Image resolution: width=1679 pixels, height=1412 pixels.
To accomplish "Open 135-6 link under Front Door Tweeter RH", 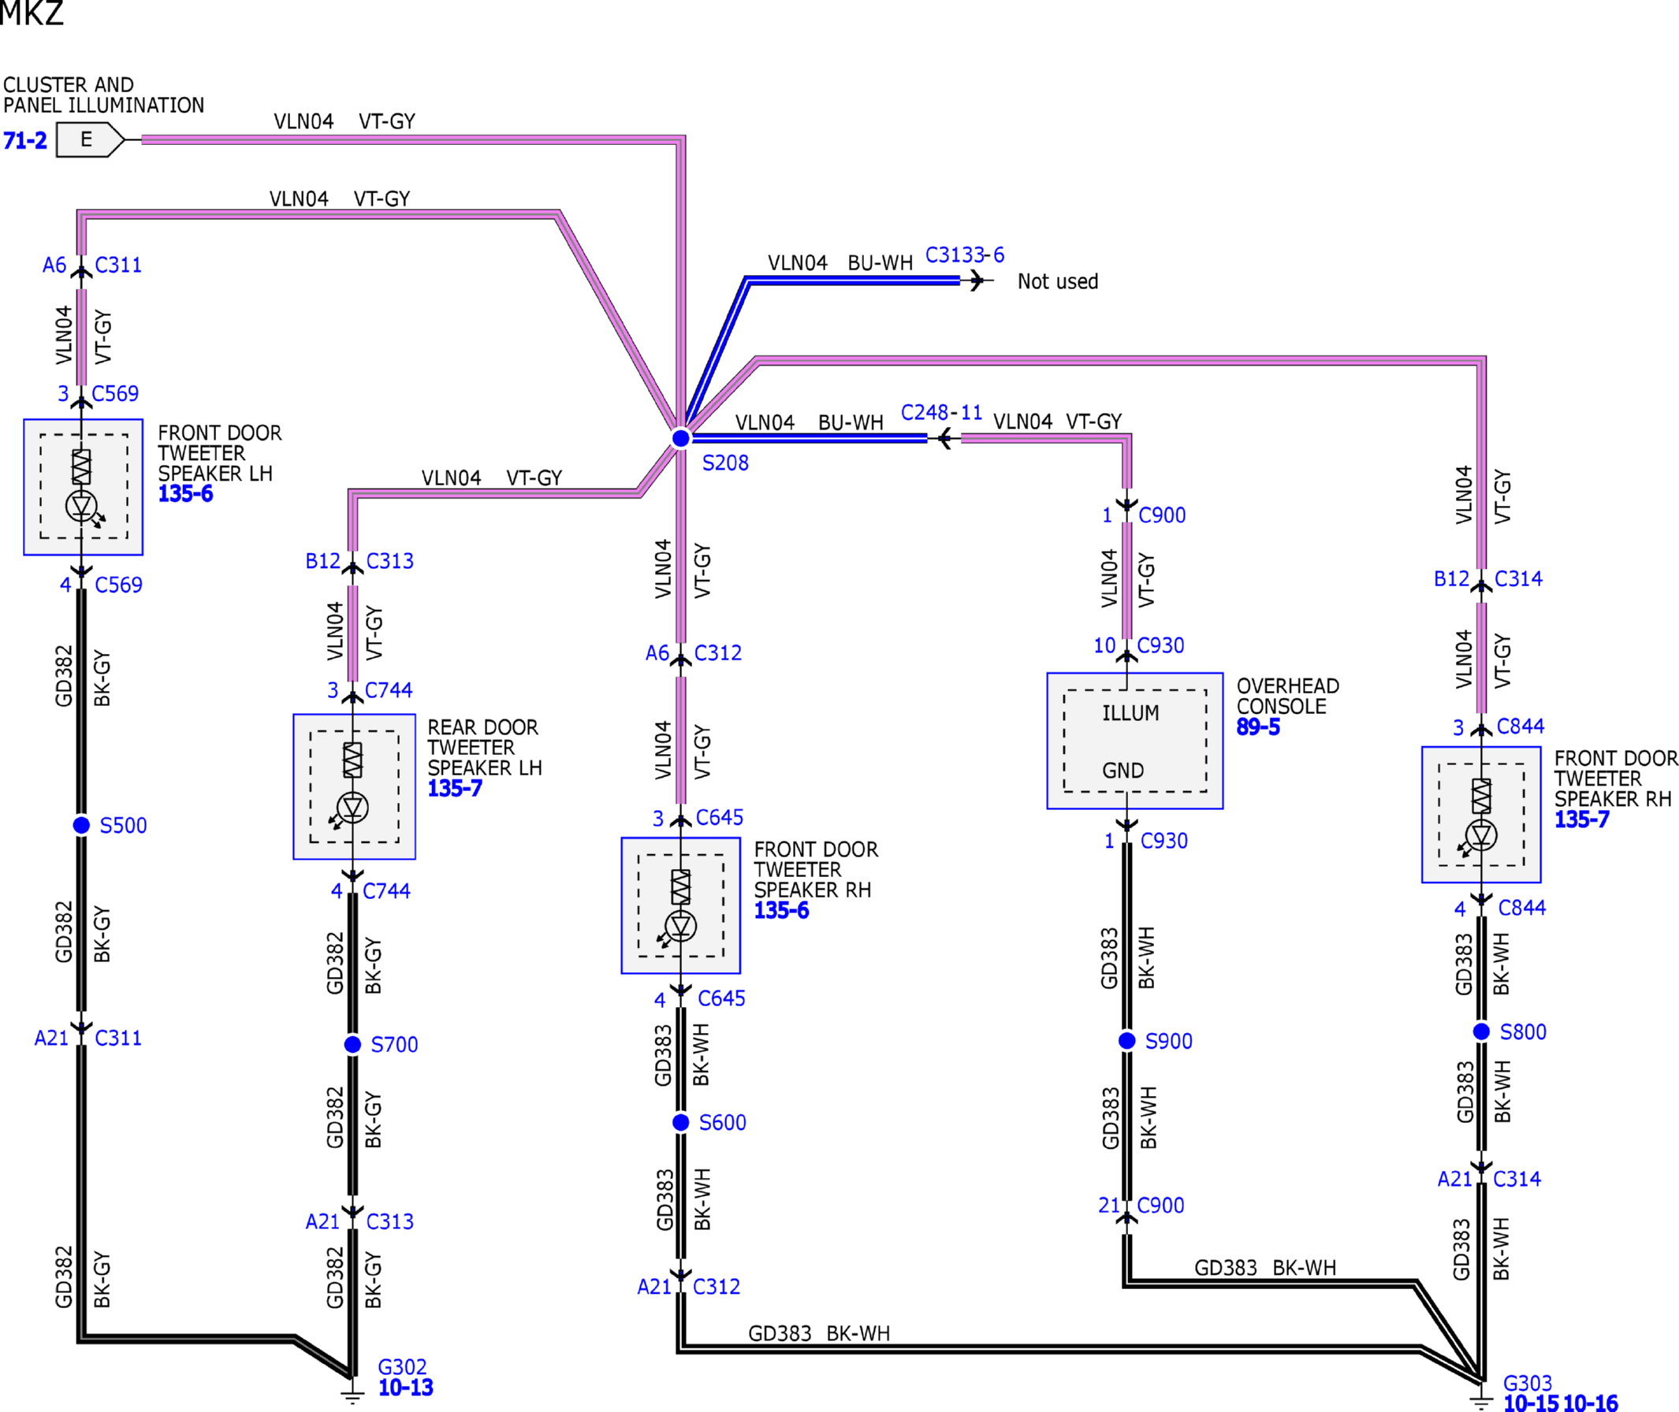I will [781, 910].
